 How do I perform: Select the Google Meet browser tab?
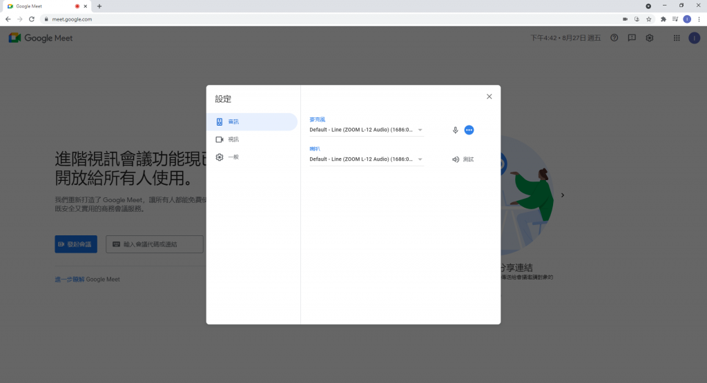(46, 6)
